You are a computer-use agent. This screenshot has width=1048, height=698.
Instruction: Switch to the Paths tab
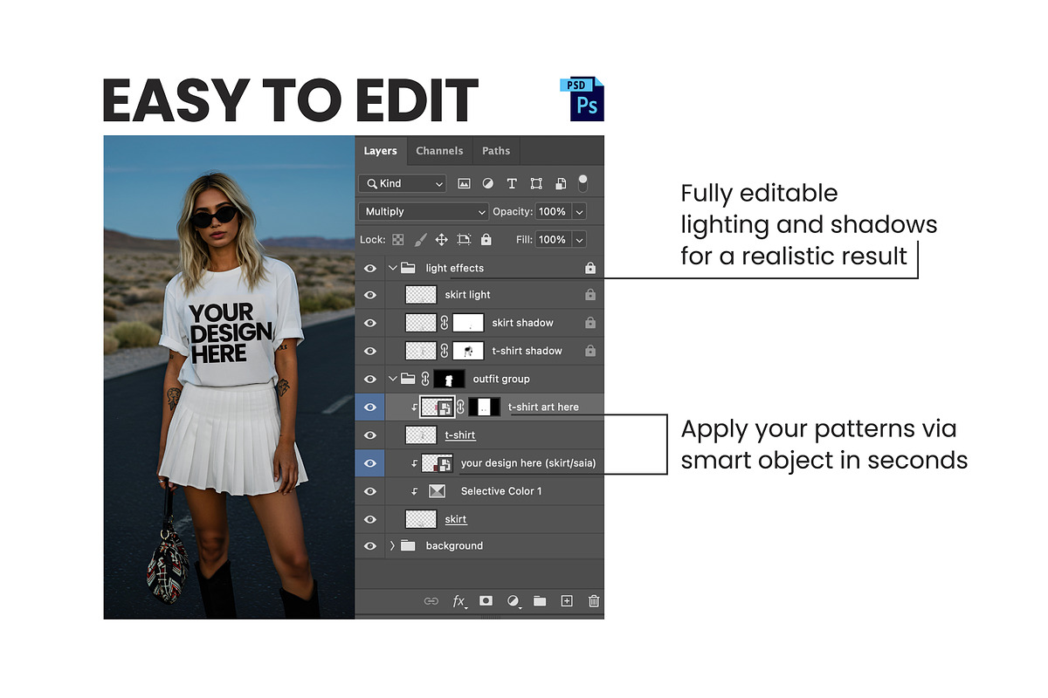496,151
